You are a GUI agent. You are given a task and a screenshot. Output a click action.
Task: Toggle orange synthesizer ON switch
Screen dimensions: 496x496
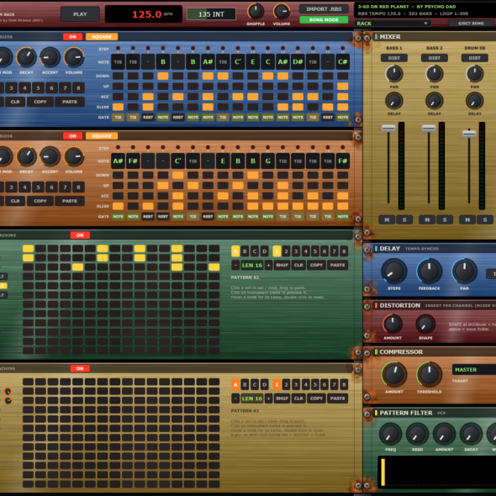(73, 136)
